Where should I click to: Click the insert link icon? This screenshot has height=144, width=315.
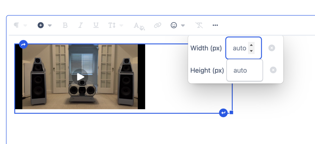(158, 25)
